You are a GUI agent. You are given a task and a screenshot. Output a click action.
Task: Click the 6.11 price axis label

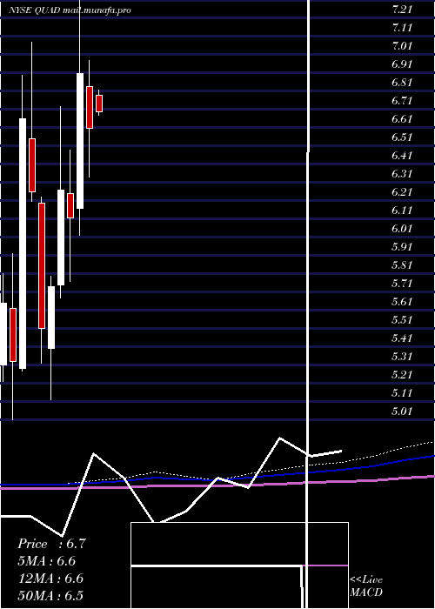click(x=402, y=211)
